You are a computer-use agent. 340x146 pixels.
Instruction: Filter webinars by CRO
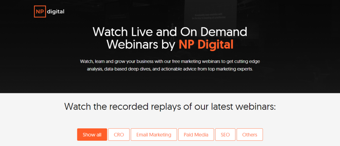pyautogui.click(x=119, y=135)
